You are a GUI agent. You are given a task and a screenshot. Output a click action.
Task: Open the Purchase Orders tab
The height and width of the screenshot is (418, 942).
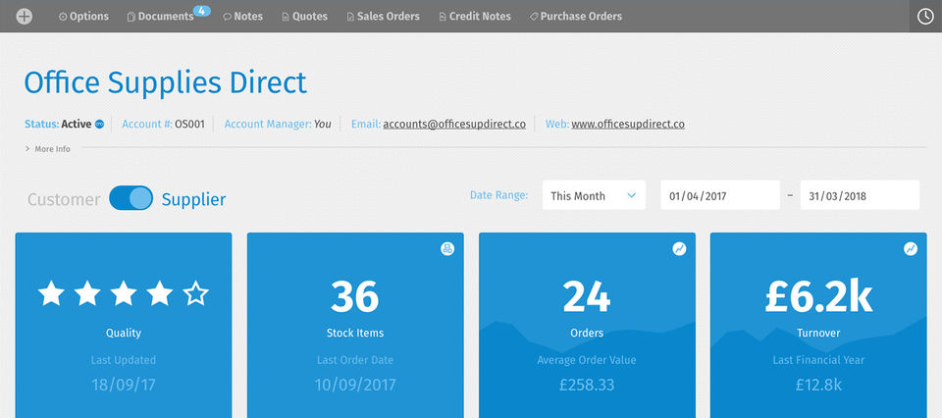[576, 17]
